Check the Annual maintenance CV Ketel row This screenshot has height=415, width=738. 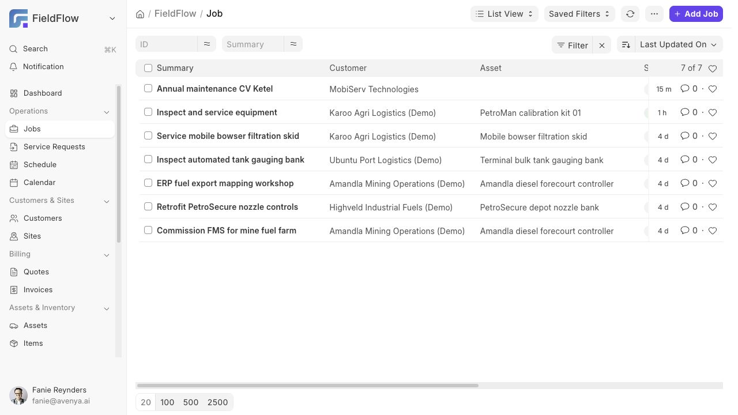[x=148, y=88]
